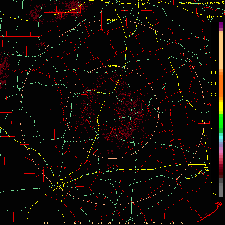The height and width of the screenshot is (225, 225).
Task: Click the 0.5 DEG elevation in the caption
Action: pos(127,223)
